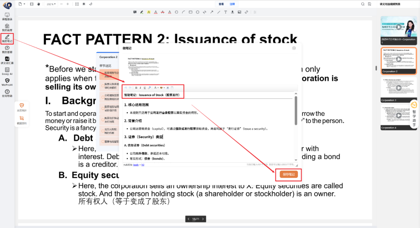The width and height of the screenshot is (420, 228).
Task: Click the 保存笔记 button
Action: [289, 174]
